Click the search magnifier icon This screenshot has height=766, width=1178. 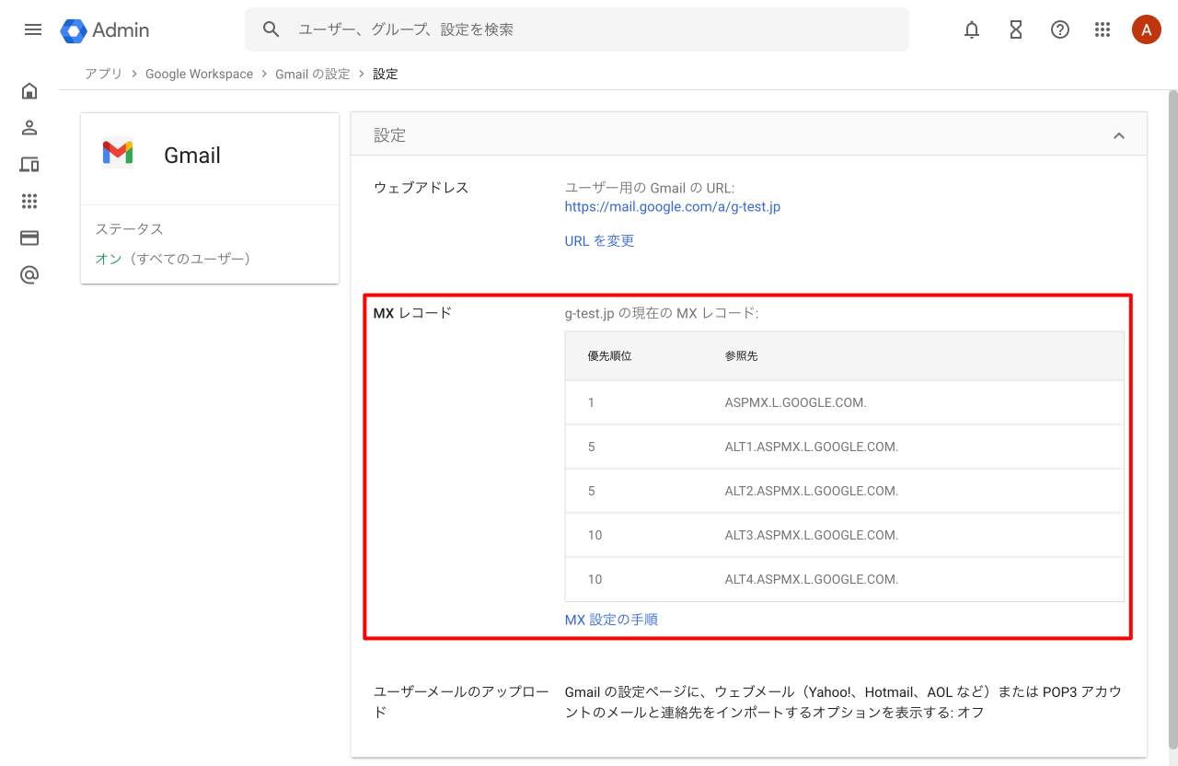pos(271,29)
